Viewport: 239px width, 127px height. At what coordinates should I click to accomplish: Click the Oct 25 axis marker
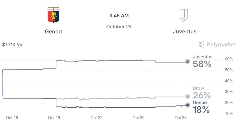(138, 118)
